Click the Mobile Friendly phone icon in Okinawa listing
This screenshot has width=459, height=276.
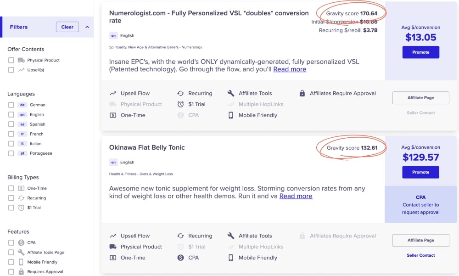coord(231,258)
